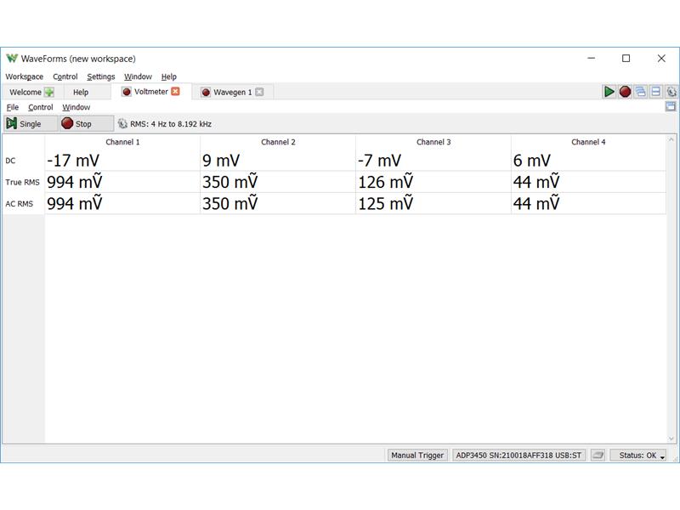Image resolution: width=680 pixels, height=510 pixels.
Task: Close the Wavegen 1 tab with its X
Action: coord(259,92)
